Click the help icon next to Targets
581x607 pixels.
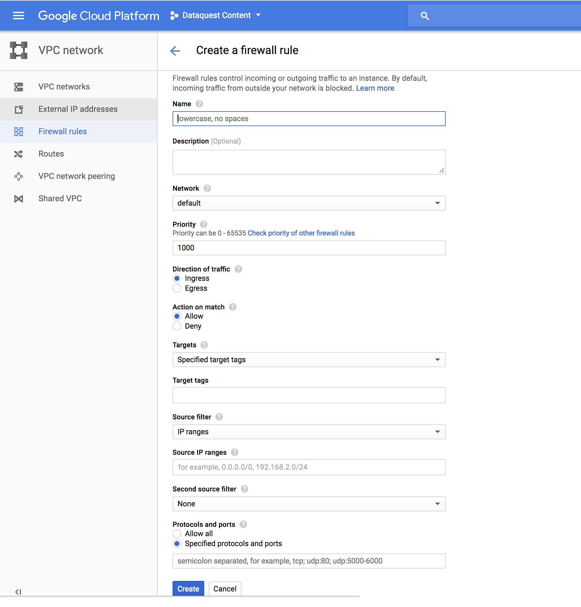[204, 345]
